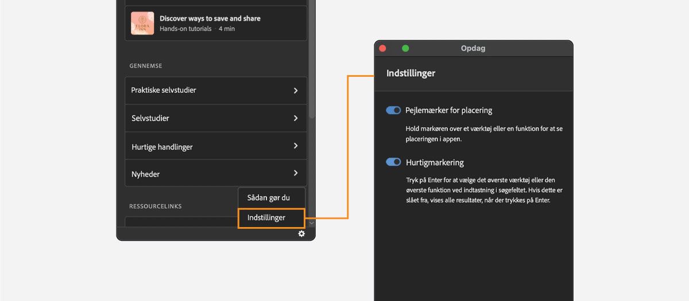Toggle Pejlemærker for placering switch
Image resolution: width=689 pixels, height=301 pixels.
point(393,110)
